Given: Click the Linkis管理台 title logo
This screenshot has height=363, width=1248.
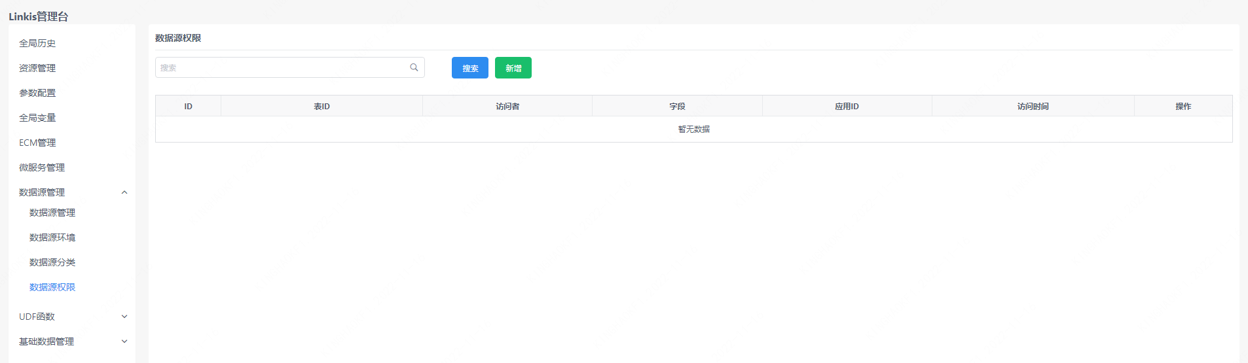Looking at the screenshot, I should [39, 16].
